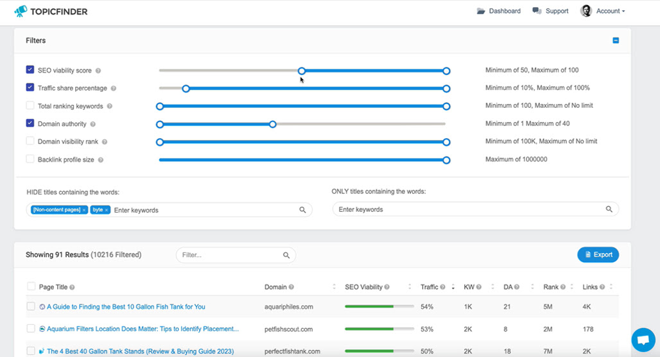Sort results by Traffic column arrows
Screen dimensions: 660x357
coord(453,287)
